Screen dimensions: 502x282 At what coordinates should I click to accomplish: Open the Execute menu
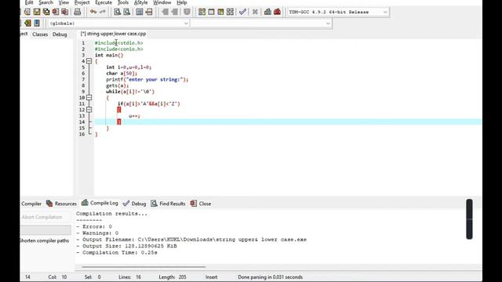click(104, 2)
